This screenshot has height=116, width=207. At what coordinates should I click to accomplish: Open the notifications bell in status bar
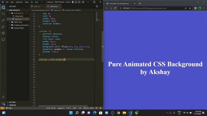[101, 108]
